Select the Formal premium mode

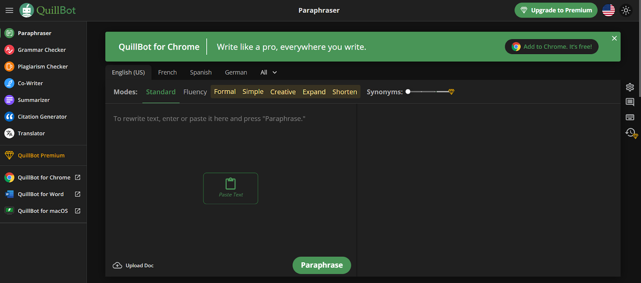click(x=225, y=92)
